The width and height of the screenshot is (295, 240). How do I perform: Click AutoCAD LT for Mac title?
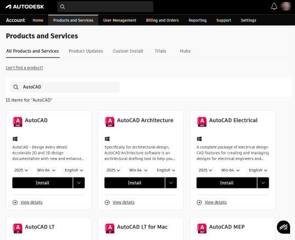pyautogui.click(x=142, y=227)
